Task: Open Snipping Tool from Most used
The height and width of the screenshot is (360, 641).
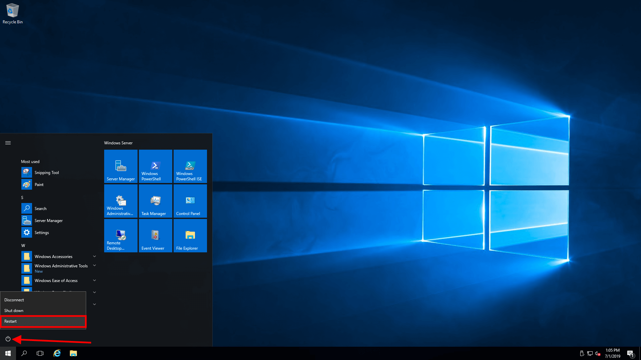Action: click(x=59, y=173)
